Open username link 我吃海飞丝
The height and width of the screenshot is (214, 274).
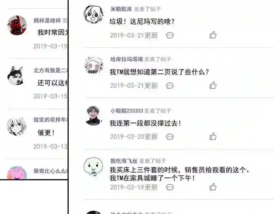[124, 161]
